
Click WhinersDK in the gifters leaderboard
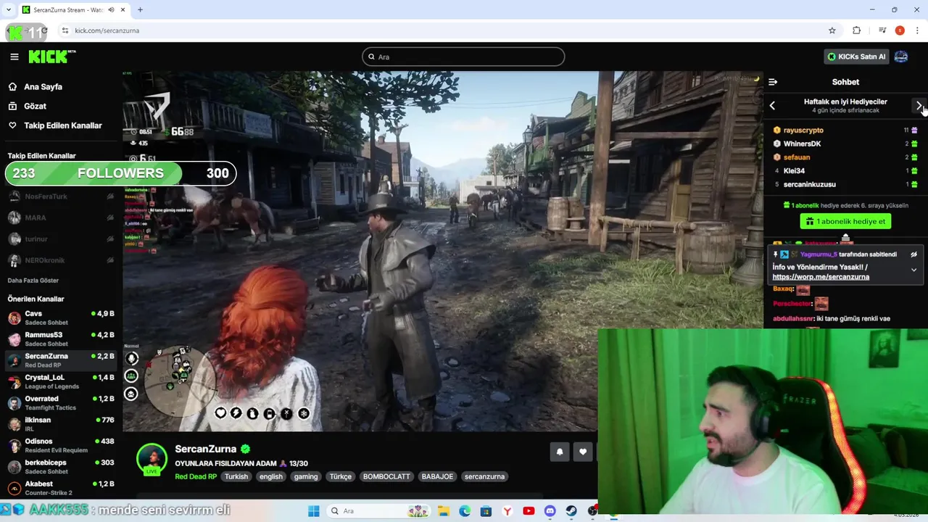(802, 144)
